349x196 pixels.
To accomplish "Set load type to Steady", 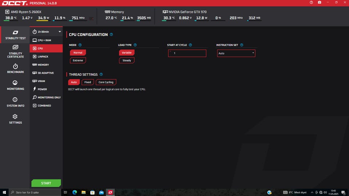I will click(x=127, y=61).
